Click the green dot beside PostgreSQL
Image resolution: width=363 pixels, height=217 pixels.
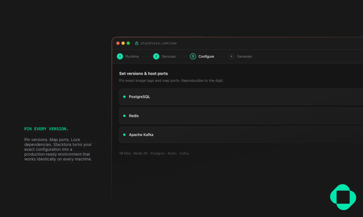point(124,97)
